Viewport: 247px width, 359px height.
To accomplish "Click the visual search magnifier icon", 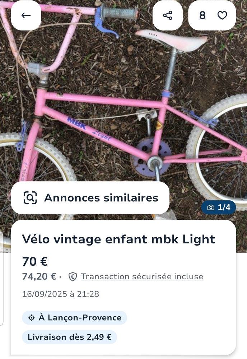I will coord(30,198).
